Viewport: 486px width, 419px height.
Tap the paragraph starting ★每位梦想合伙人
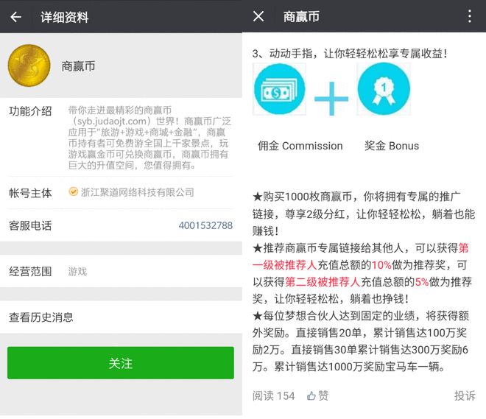click(x=361, y=341)
